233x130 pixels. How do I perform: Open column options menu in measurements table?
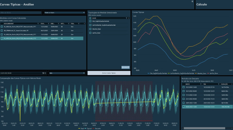tap(84, 24)
